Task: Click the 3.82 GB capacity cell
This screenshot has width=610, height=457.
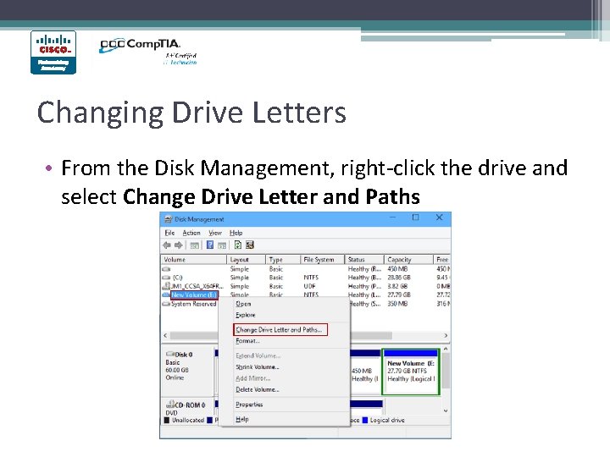Action: pyautogui.click(x=397, y=286)
